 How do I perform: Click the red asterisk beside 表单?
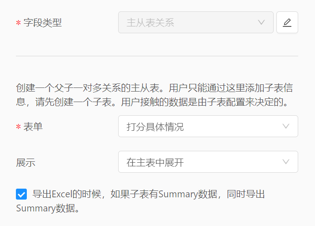(18, 127)
